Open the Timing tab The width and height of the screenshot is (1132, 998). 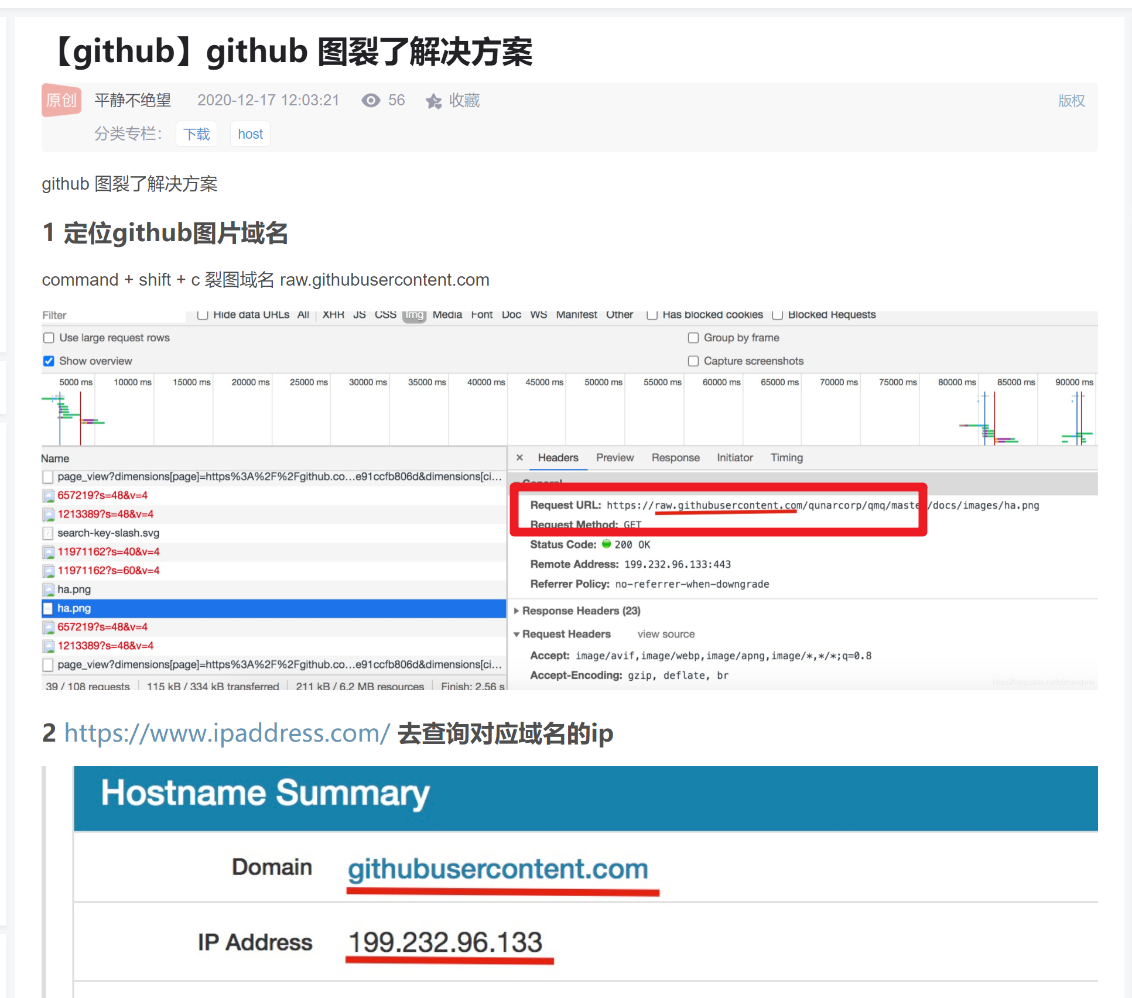coord(786,458)
